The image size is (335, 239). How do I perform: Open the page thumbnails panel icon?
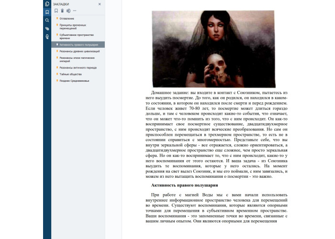[x=47, y=4]
